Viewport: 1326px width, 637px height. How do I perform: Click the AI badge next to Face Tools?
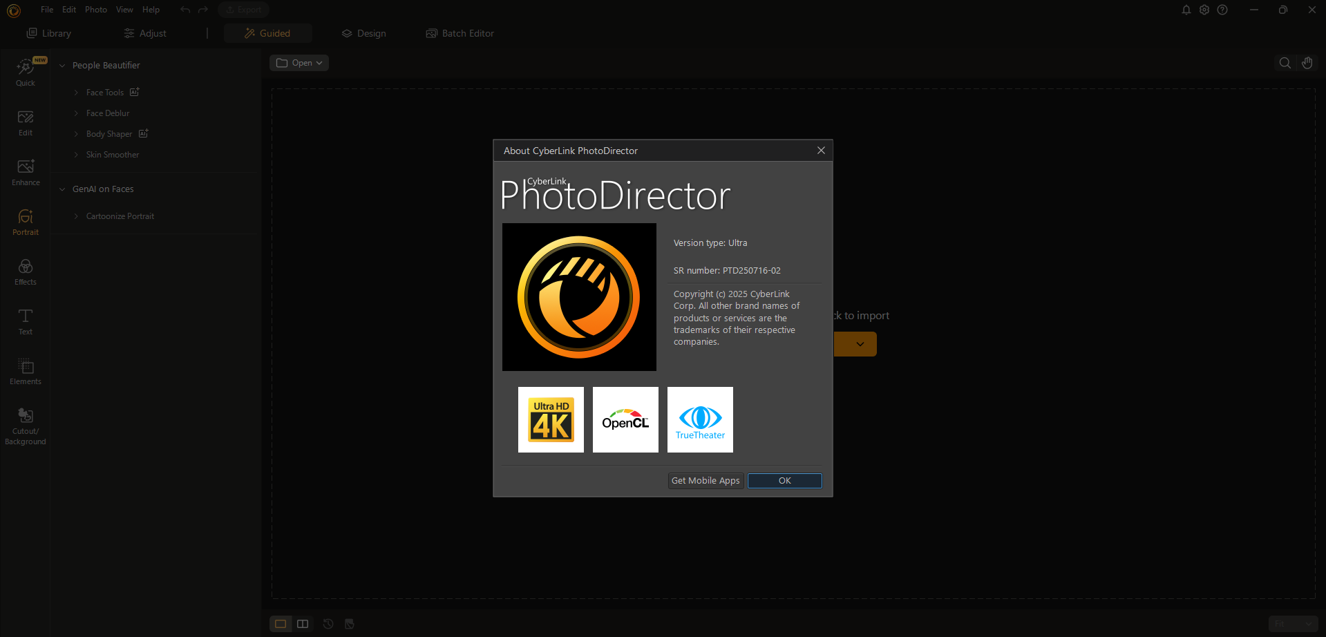pyautogui.click(x=135, y=92)
